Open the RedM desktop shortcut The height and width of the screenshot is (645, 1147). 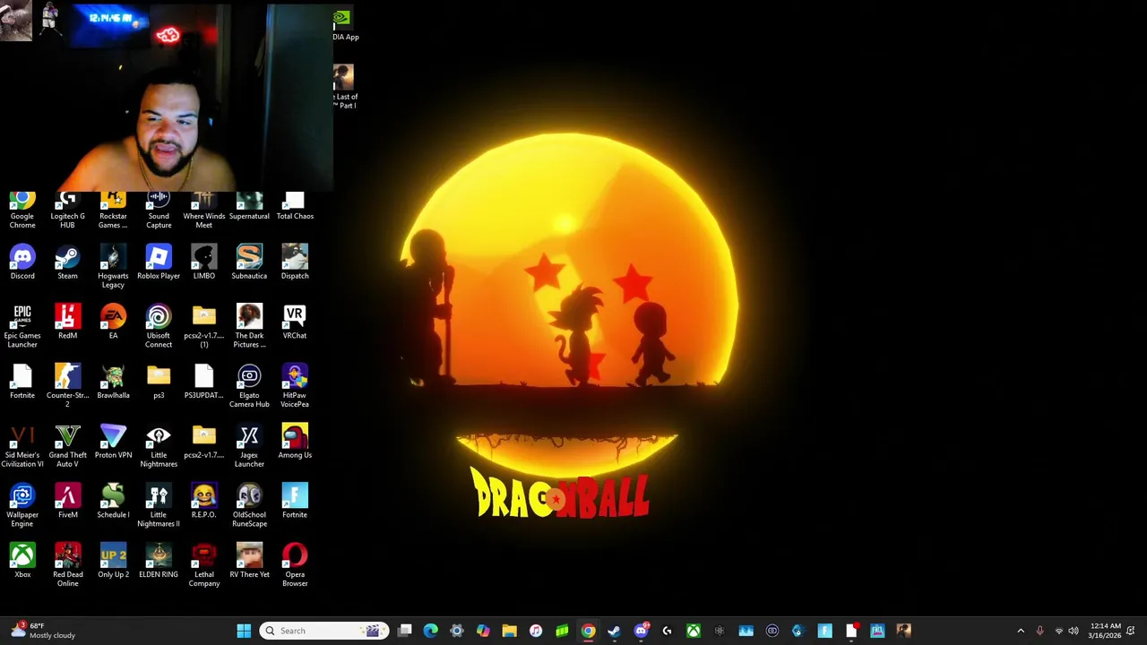(67, 322)
